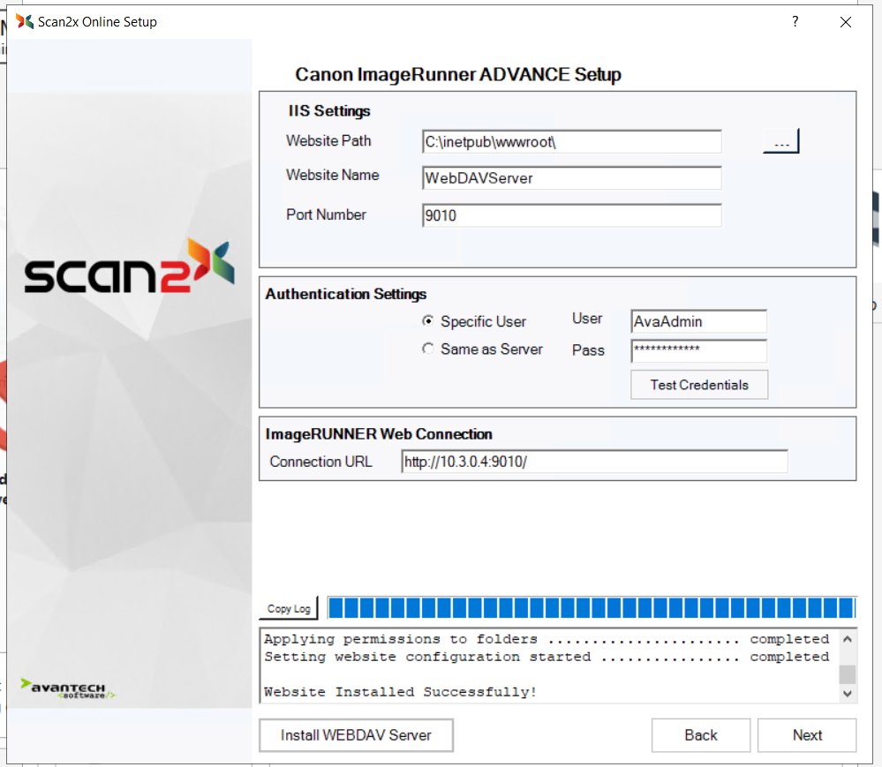
Task: Focus the Website Name text box
Action: pyautogui.click(x=572, y=177)
